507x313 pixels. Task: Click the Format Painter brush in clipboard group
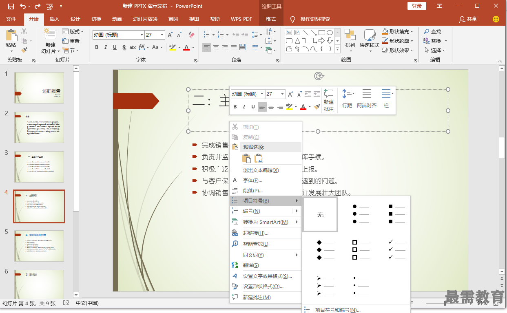click(24, 50)
